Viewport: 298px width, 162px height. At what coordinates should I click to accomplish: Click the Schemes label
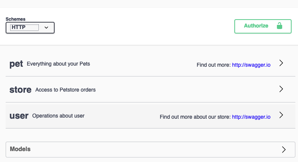coord(15,19)
